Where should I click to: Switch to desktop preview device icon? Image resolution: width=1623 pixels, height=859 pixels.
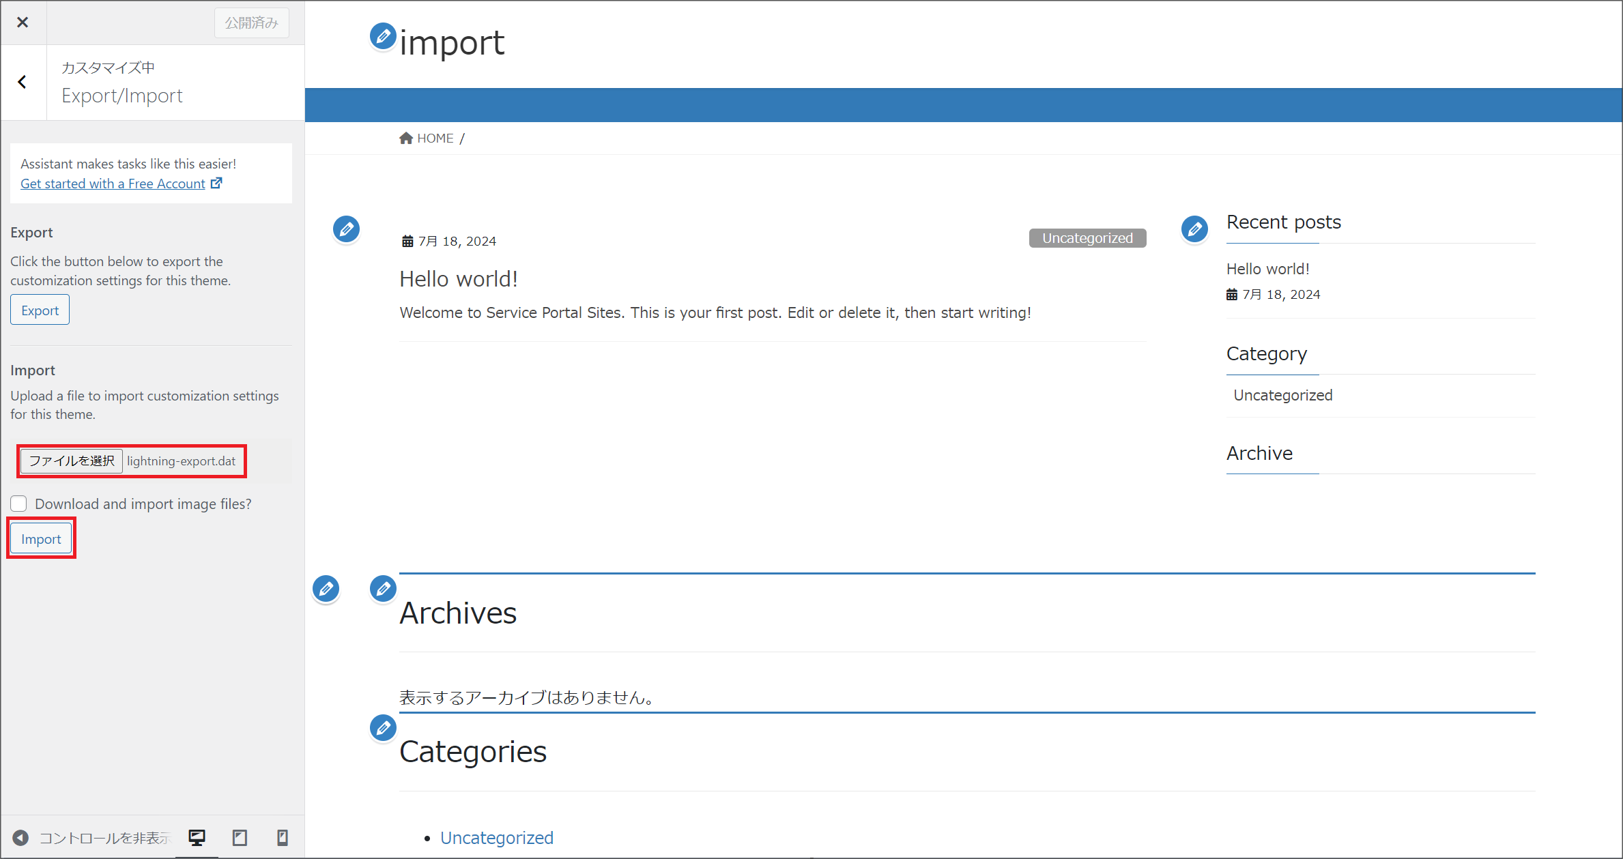(x=197, y=837)
